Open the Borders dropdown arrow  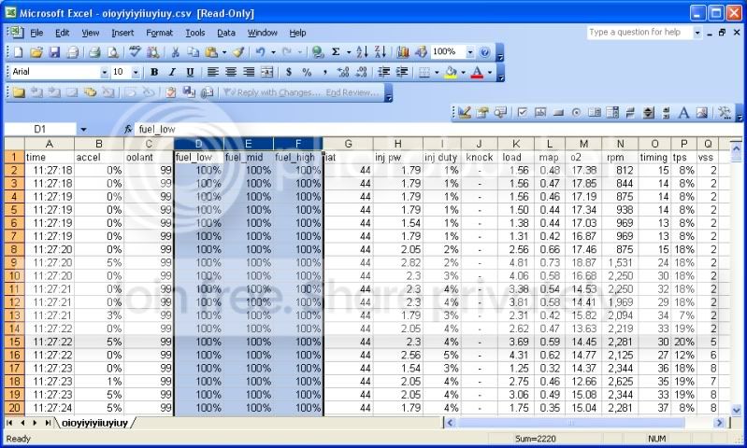click(437, 72)
